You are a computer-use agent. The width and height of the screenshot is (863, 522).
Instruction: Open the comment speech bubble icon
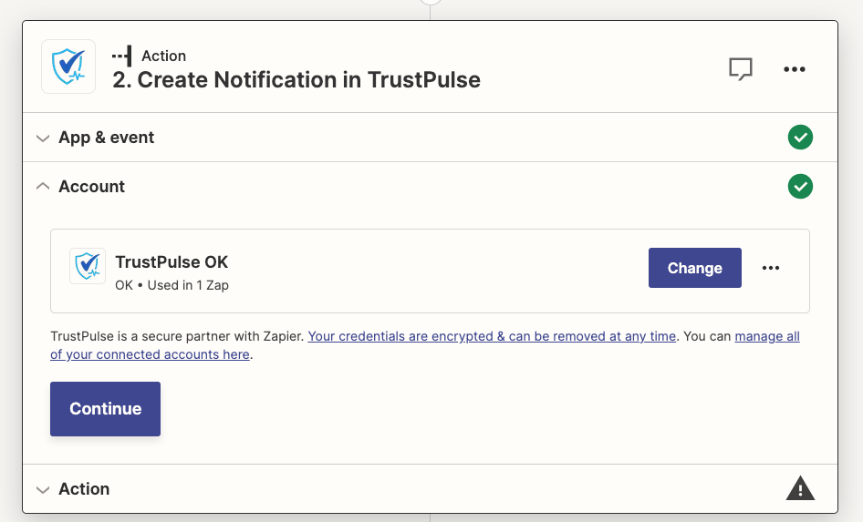pos(740,69)
